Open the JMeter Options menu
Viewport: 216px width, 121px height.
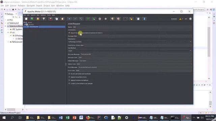[x=43, y=15]
